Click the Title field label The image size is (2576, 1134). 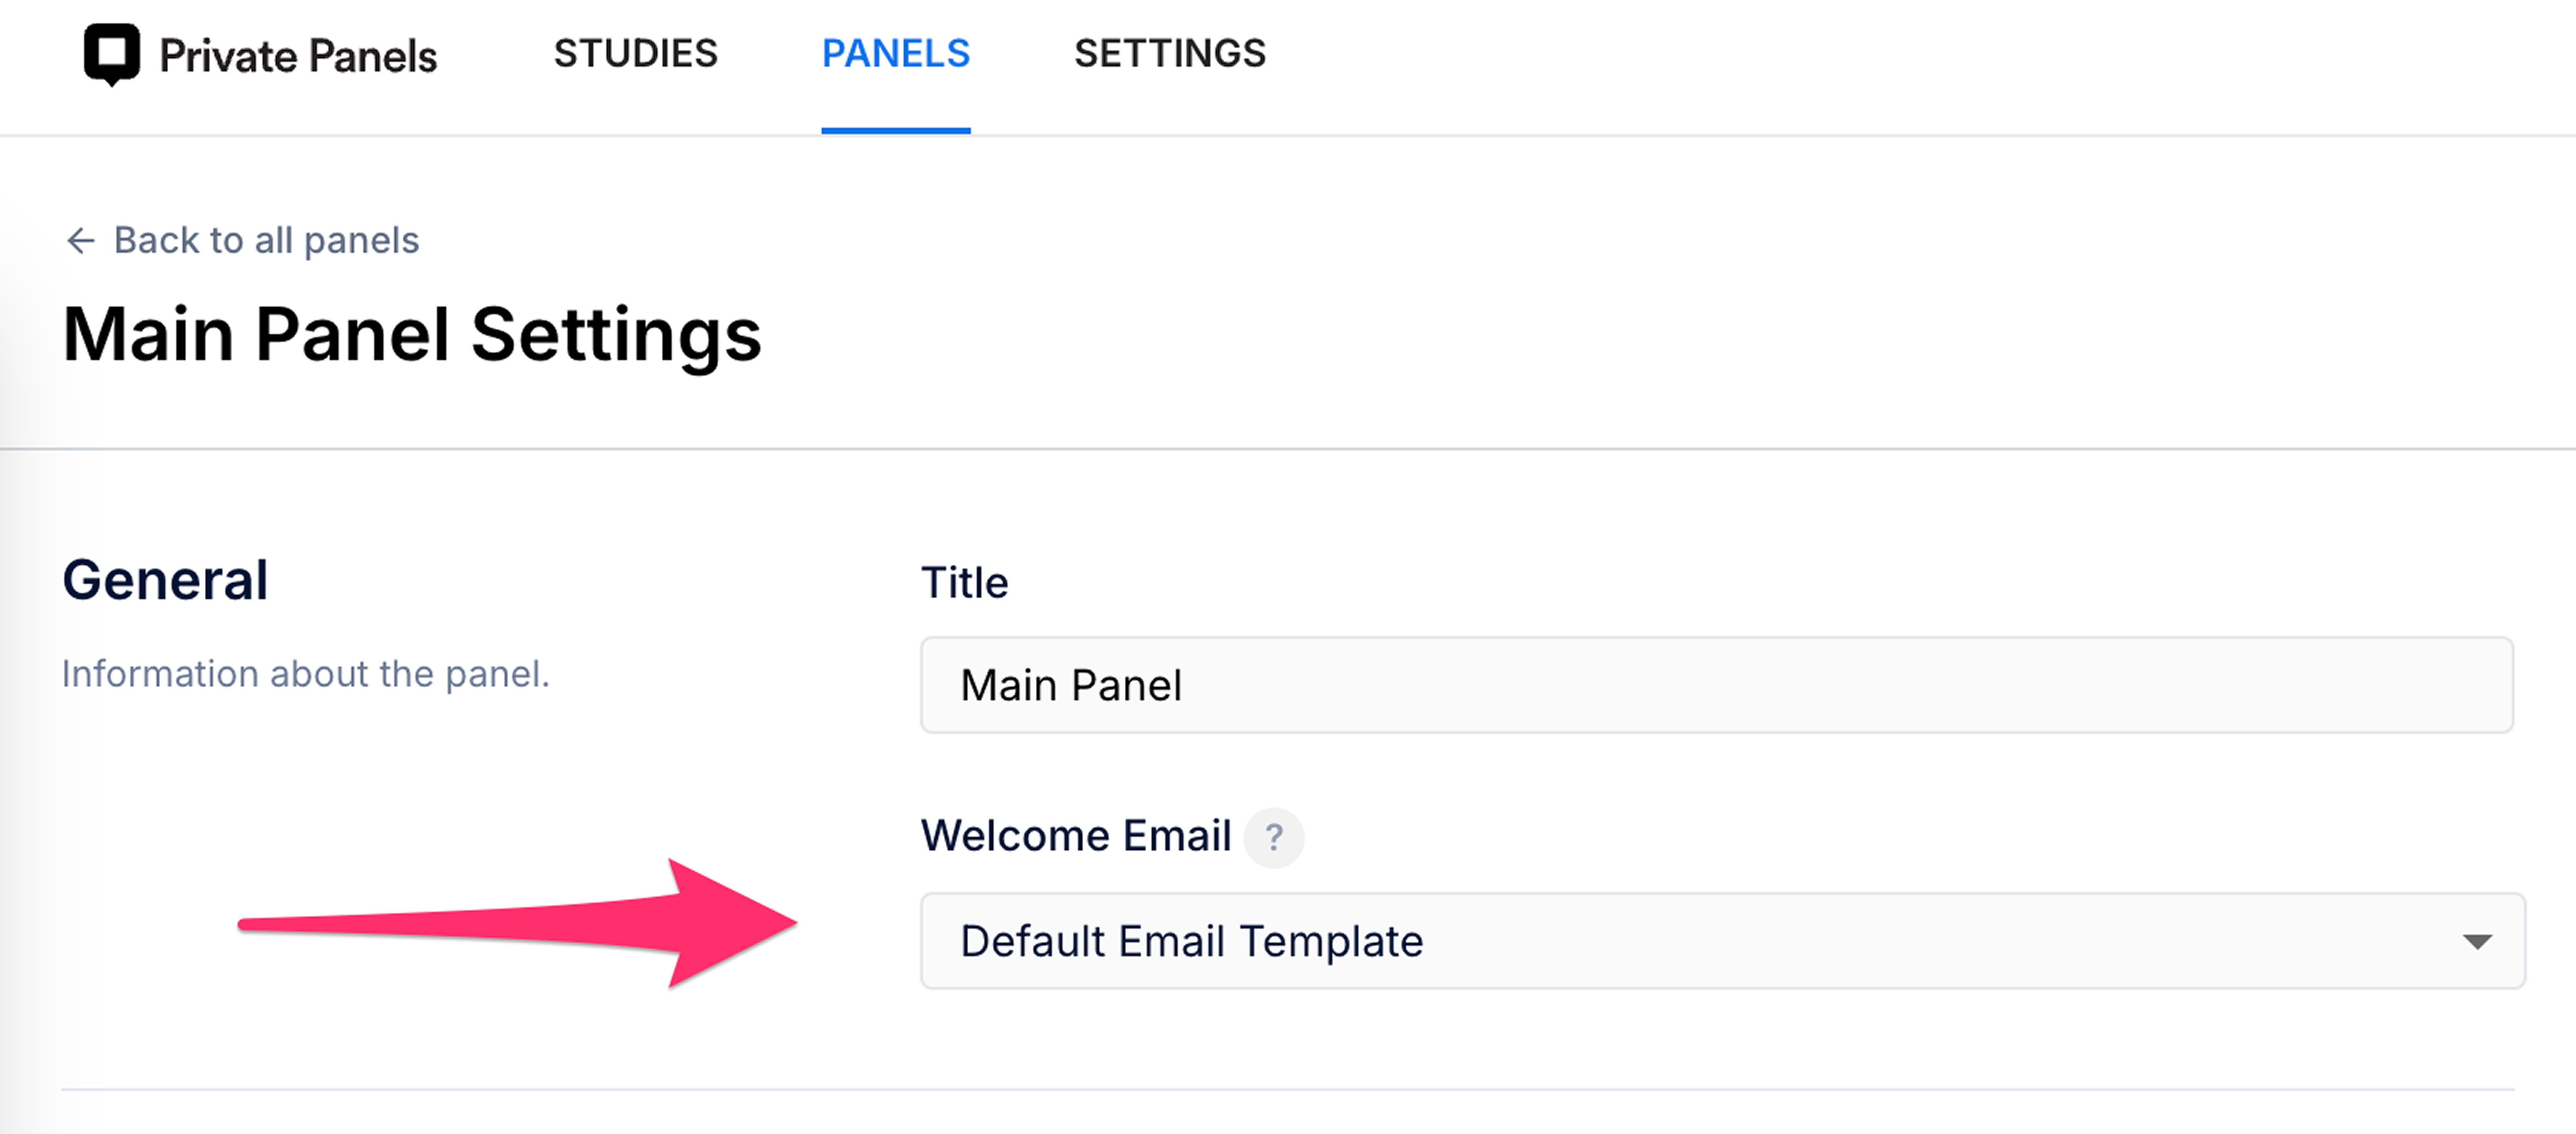(964, 582)
